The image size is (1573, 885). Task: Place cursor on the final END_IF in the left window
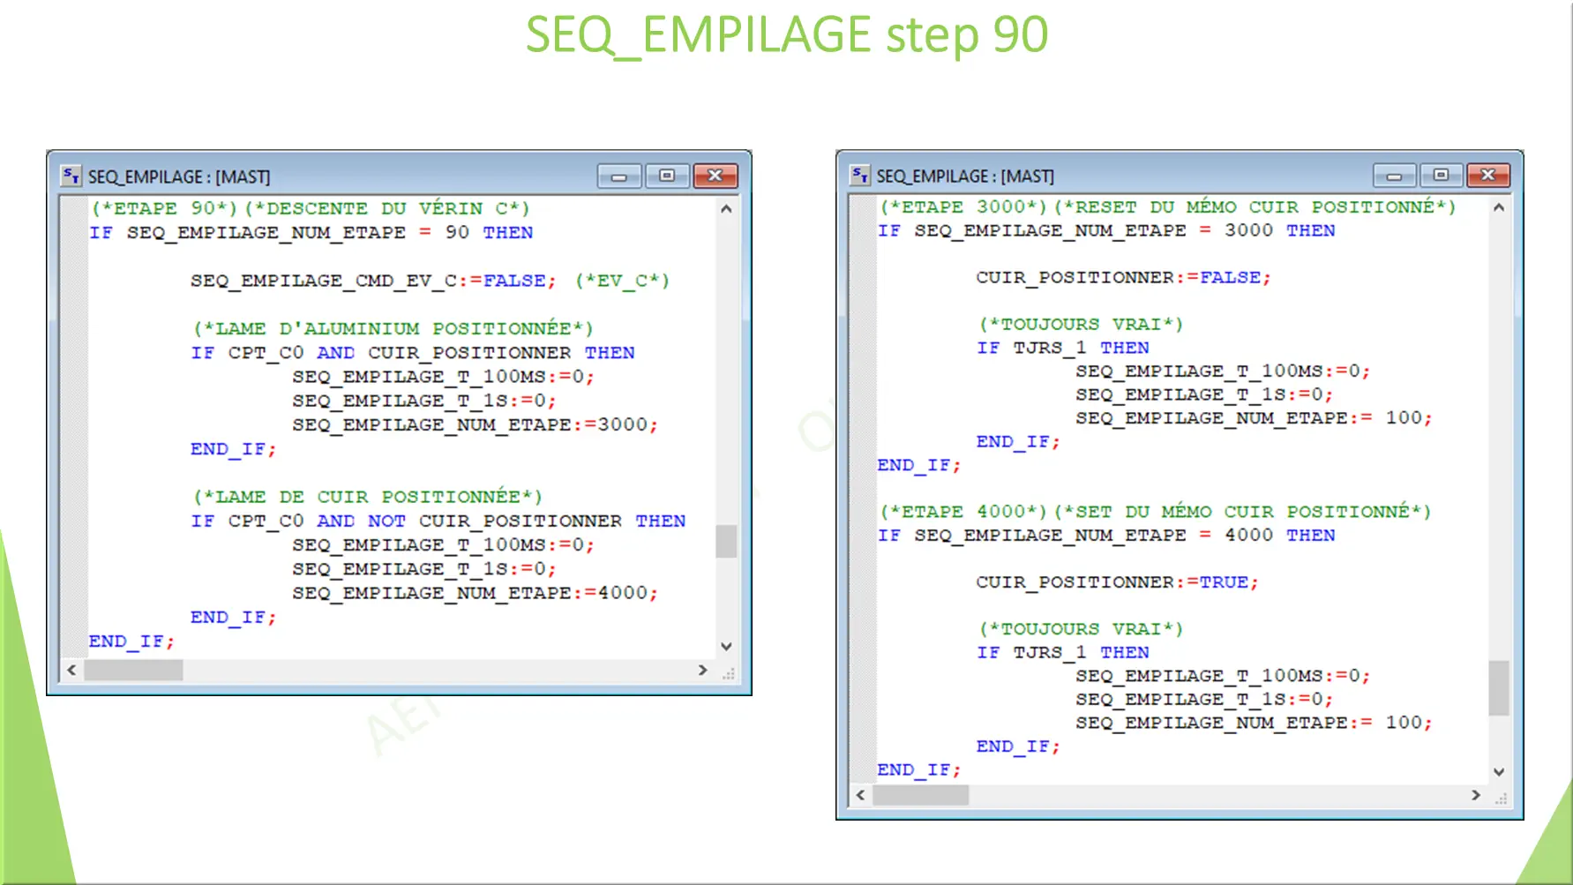[130, 641]
